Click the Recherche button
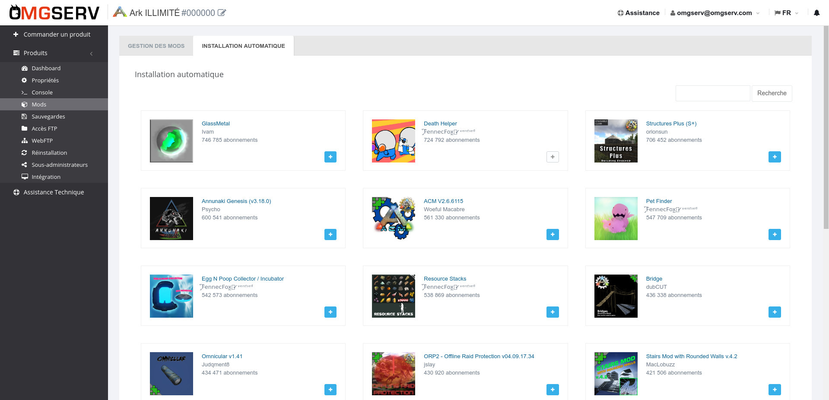The width and height of the screenshot is (829, 400). click(x=772, y=93)
